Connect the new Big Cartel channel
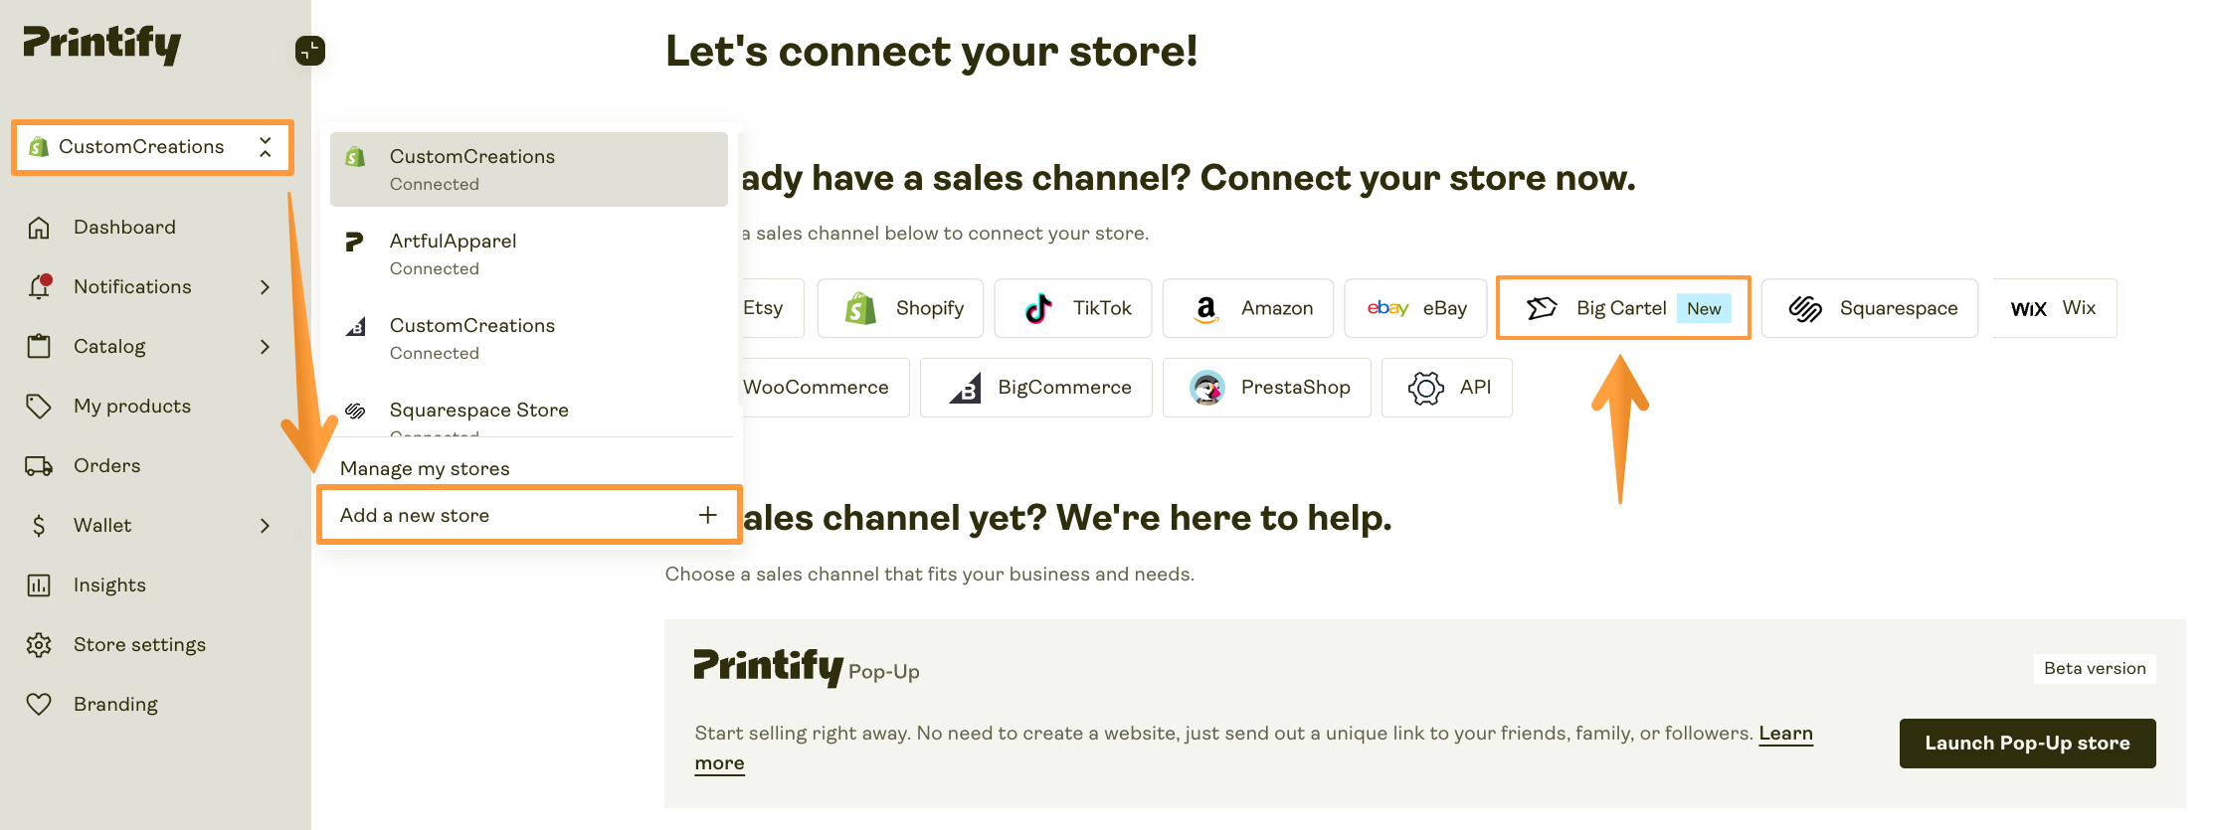This screenshot has width=2213, height=830. (x=1621, y=308)
